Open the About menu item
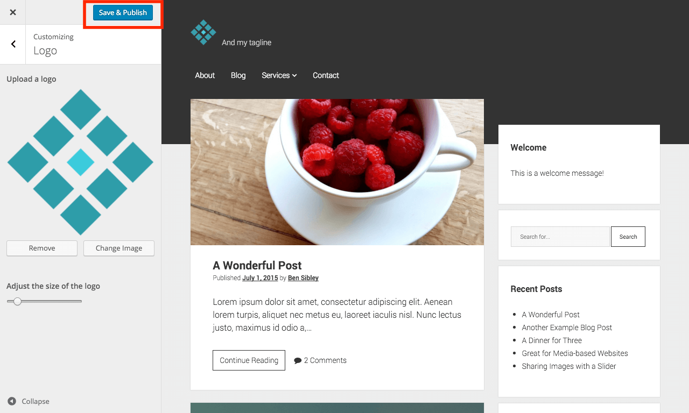 point(205,75)
